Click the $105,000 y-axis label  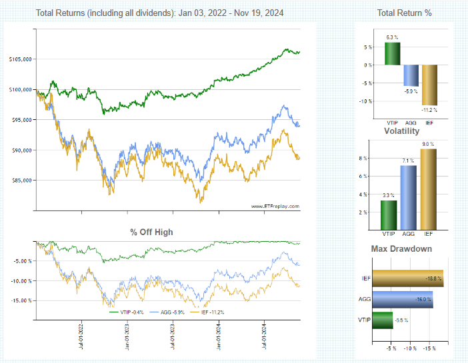tap(22, 59)
